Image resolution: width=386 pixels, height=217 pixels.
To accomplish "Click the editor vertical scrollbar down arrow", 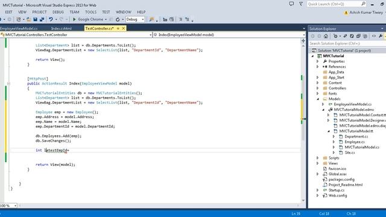I will (303, 201).
